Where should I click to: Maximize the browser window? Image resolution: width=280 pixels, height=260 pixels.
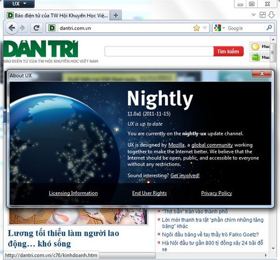coord(251,4)
